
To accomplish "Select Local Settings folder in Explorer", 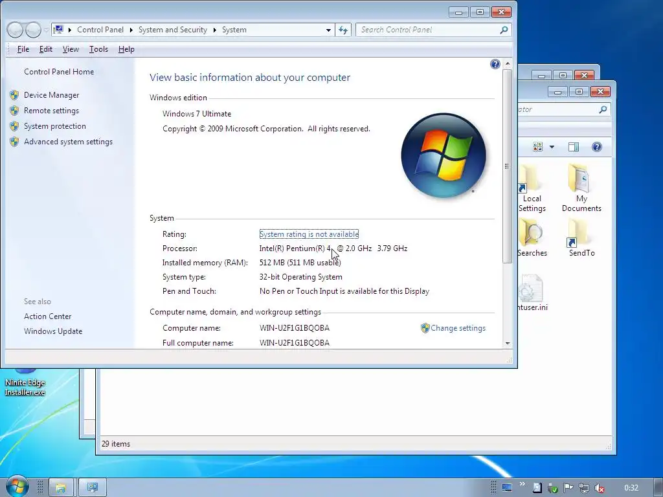I will [x=532, y=188].
